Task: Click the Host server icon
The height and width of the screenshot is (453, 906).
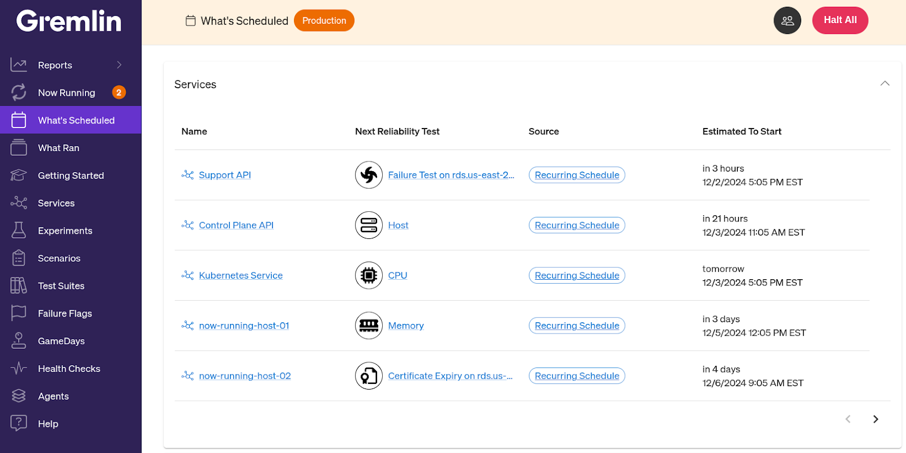Action: pyautogui.click(x=369, y=225)
